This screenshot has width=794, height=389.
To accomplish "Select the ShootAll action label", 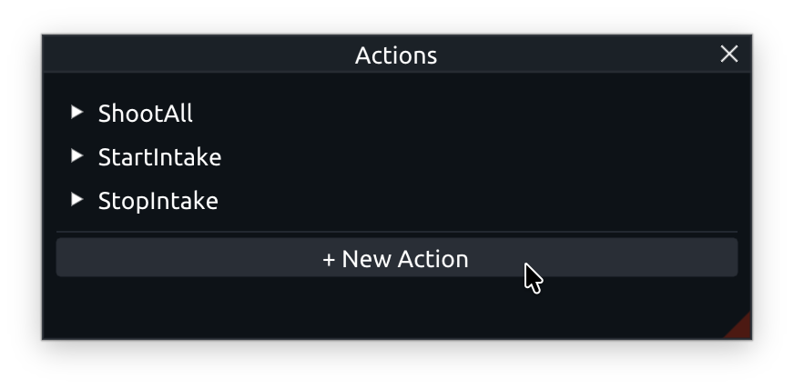I will (146, 114).
